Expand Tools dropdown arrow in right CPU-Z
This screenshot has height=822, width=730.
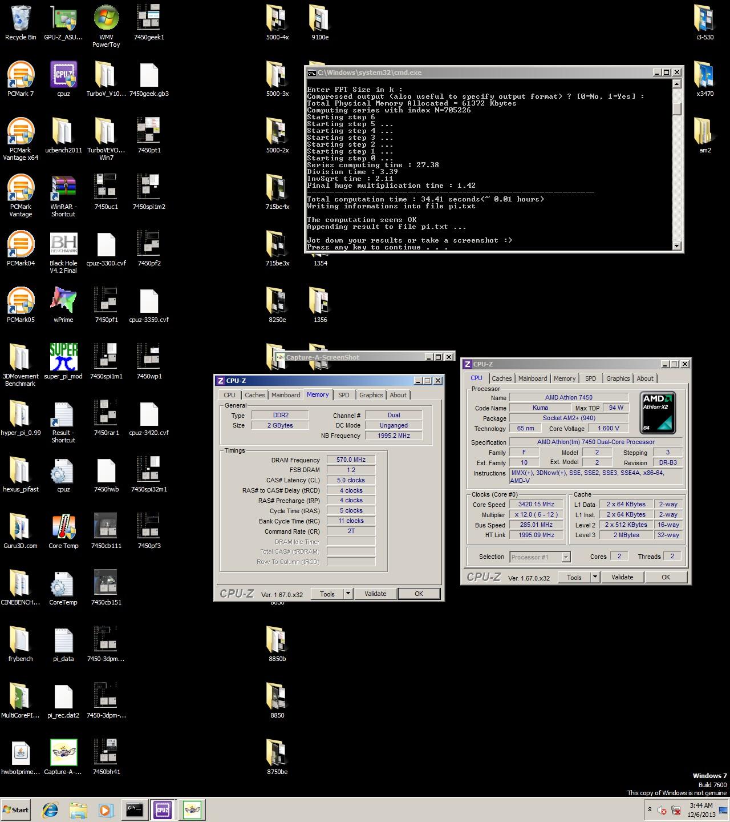[595, 577]
